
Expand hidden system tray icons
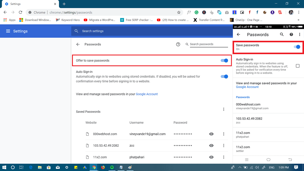240,167
